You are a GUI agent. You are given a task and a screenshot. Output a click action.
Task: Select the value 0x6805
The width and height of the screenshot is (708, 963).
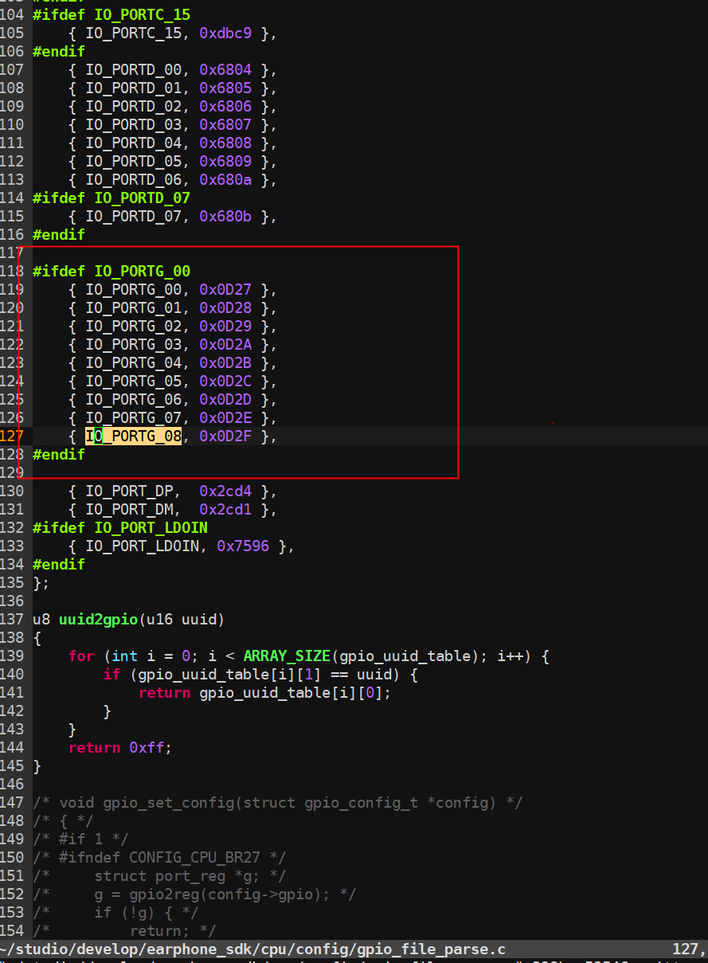click(x=225, y=88)
